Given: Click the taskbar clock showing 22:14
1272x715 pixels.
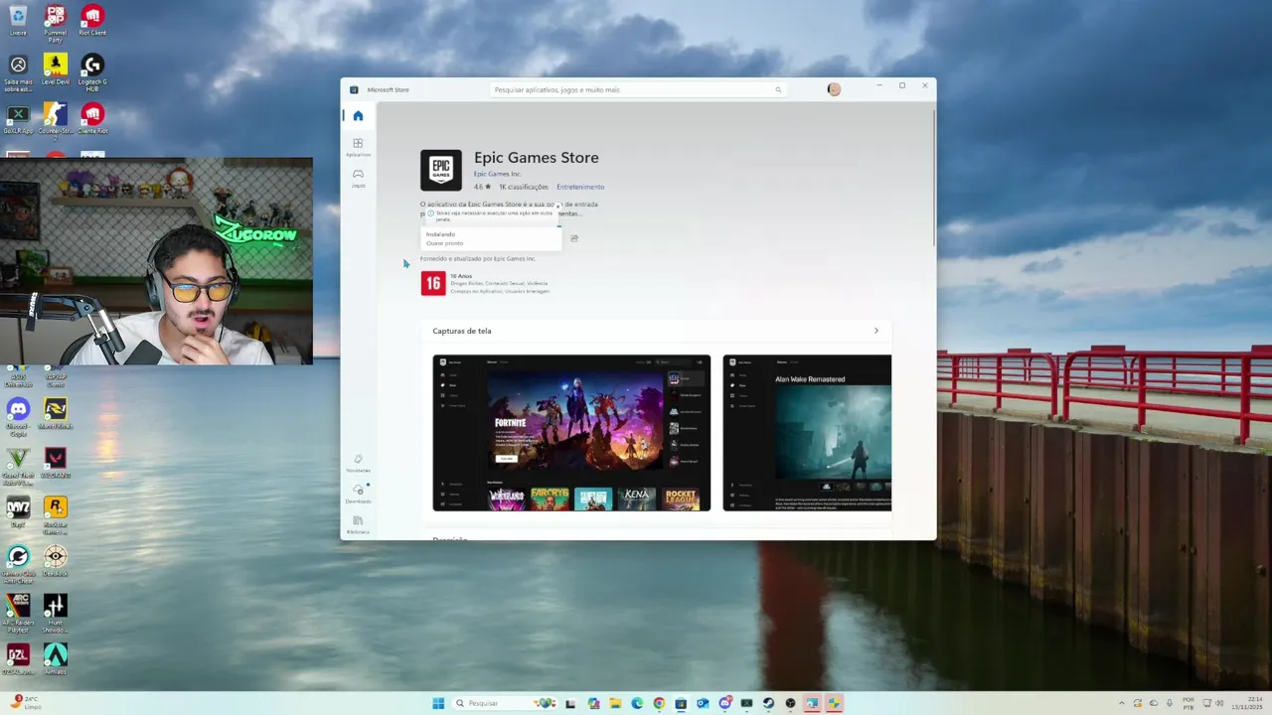Looking at the screenshot, I should (x=1248, y=703).
